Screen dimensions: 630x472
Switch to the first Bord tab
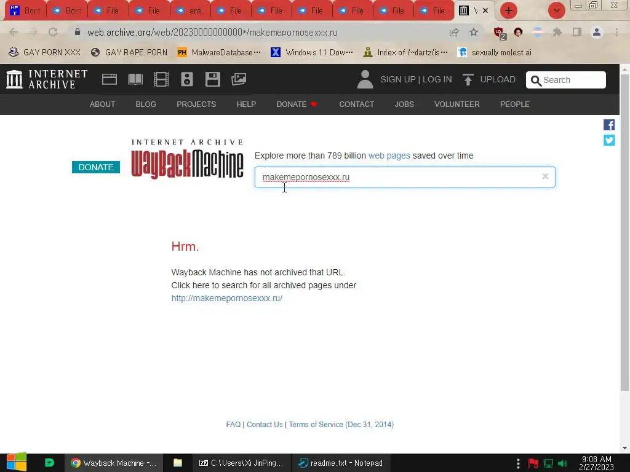coord(26,10)
